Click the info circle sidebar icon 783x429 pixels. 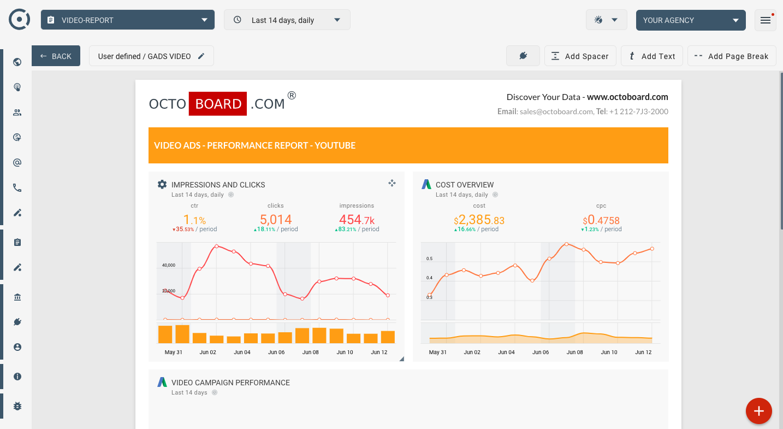tap(17, 377)
